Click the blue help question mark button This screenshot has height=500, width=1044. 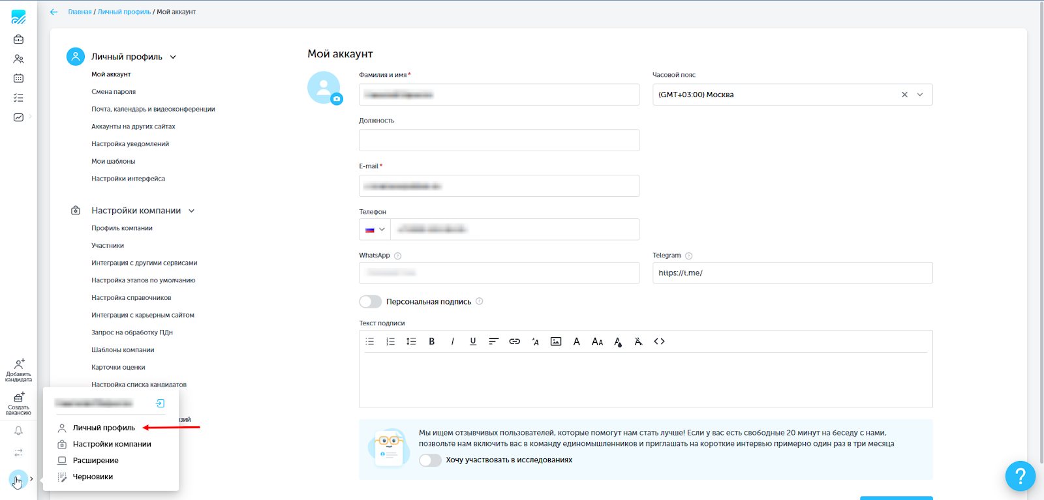(1020, 476)
